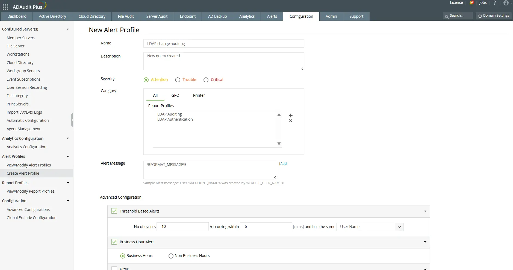Collapse the Configured Server(s) section
This screenshot has height=270, width=513.
point(67,29)
